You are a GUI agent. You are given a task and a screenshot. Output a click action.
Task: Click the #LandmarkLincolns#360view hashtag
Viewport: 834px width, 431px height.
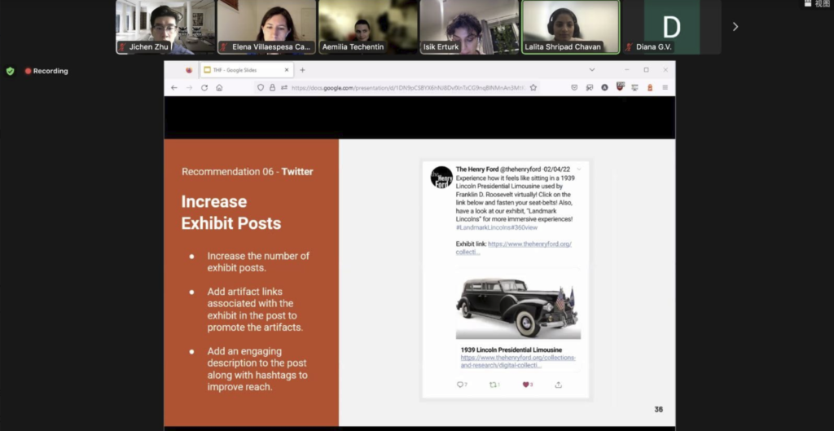[497, 228]
